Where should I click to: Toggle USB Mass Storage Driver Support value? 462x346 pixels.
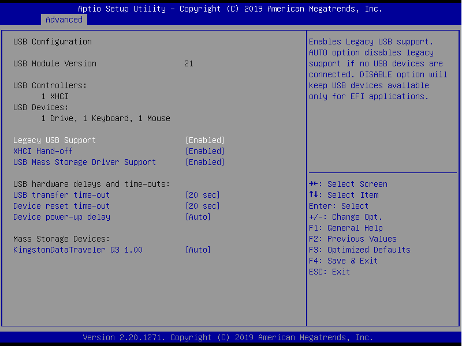[x=204, y=162]
